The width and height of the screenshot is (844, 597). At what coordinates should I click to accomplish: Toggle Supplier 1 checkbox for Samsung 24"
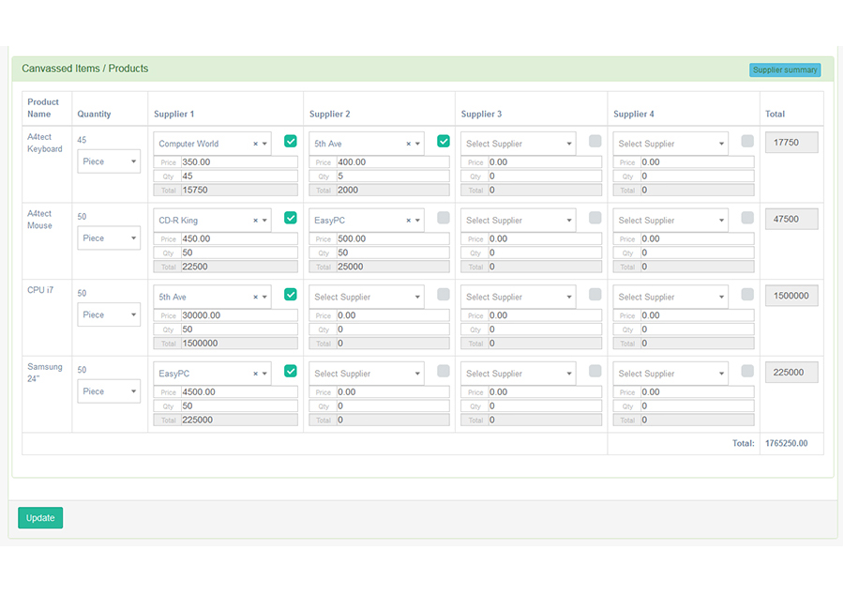click(291, 371)
